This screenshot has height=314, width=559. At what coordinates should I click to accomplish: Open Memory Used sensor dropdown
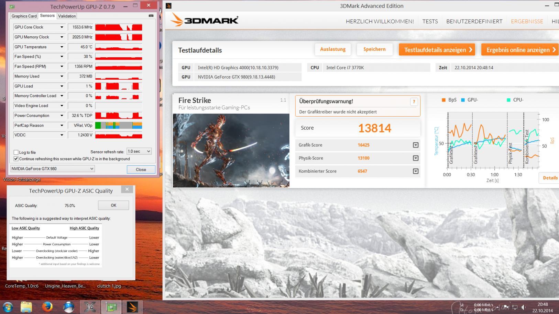coord(62,77)
